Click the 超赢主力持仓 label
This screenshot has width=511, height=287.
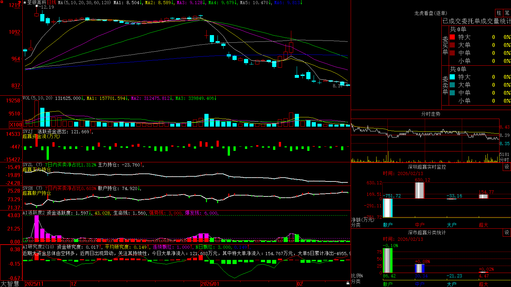coord(37,169)
